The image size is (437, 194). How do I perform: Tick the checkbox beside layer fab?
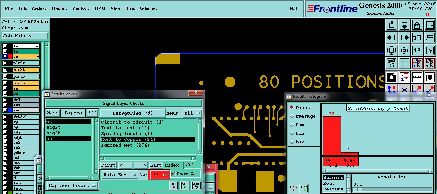(x=5, y=168)
